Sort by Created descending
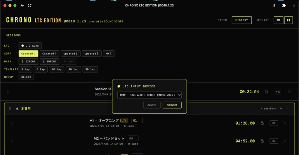299x155 pixels. tap(28, 54)
